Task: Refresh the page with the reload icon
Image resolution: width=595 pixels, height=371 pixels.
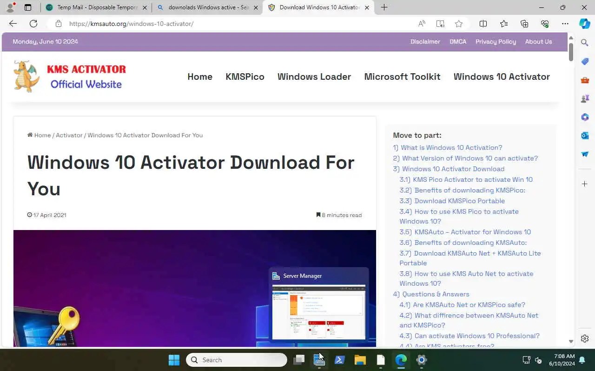Action: click(x=33, y=24)
